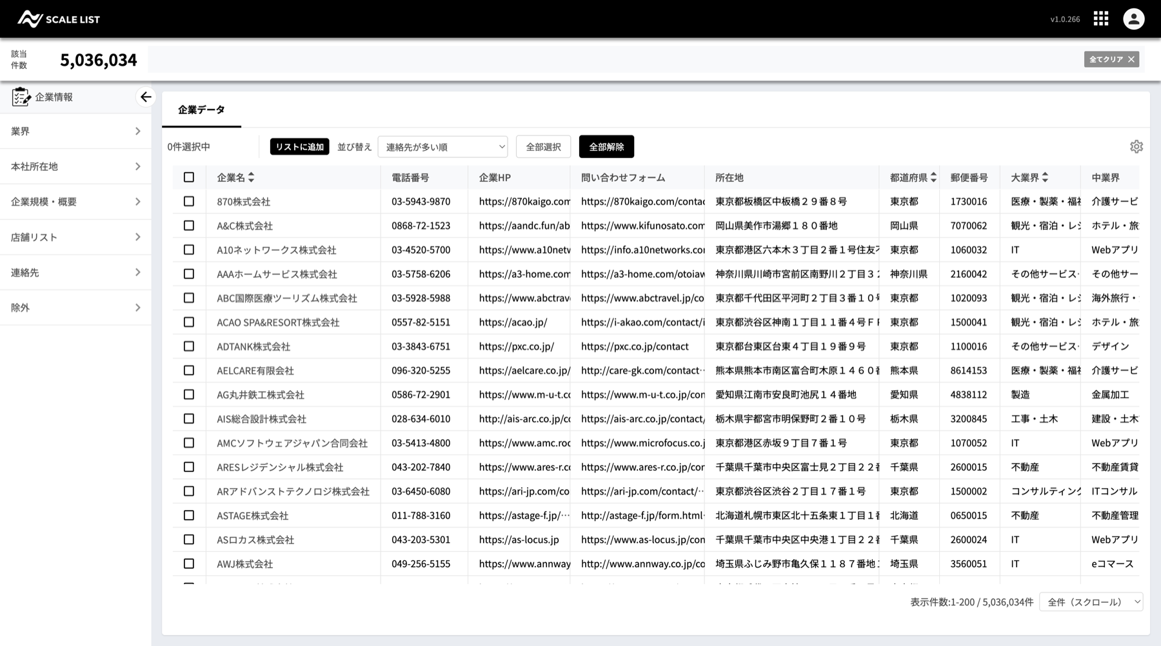This screenshot has height=646, width=1161.
Task: Open the user account profile icon
Action: 1134,19
